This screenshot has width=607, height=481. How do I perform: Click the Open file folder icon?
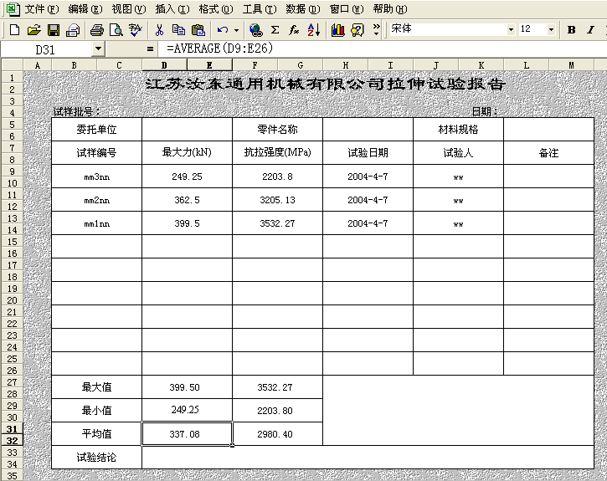tap(34, 30)
